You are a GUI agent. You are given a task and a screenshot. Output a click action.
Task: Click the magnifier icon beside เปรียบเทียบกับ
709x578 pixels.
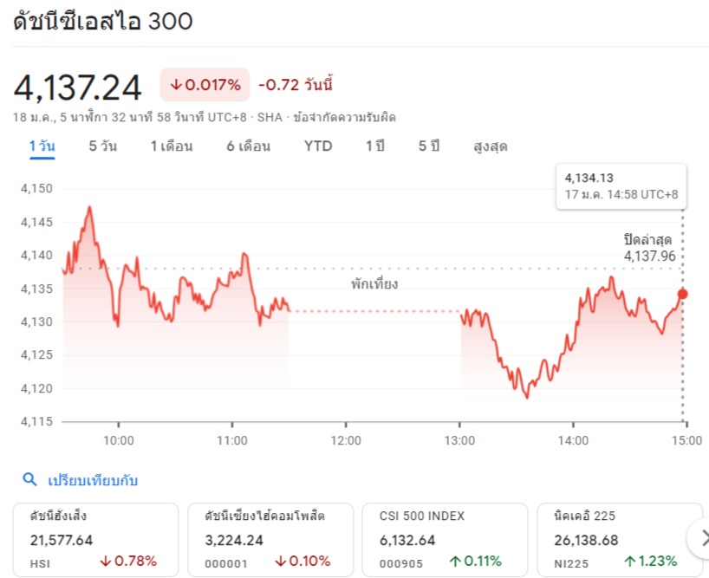point(29,479)
